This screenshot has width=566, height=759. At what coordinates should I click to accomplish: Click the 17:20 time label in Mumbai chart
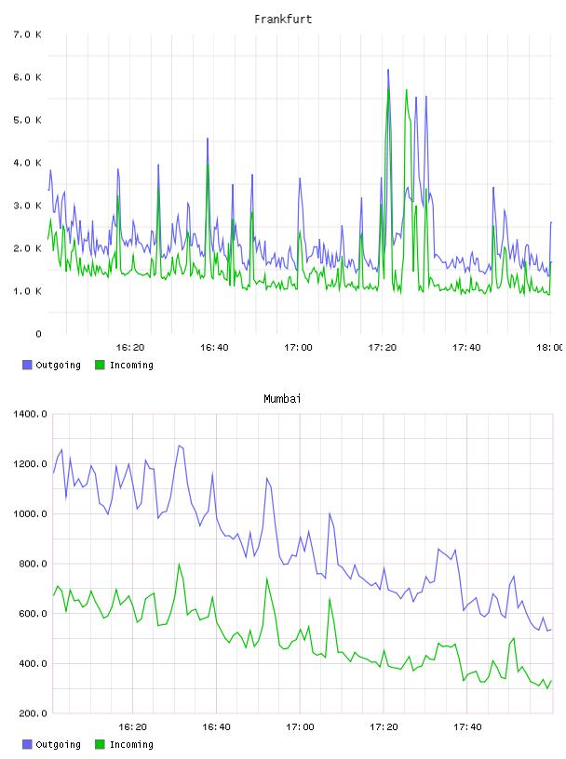(x=384, y=727)
